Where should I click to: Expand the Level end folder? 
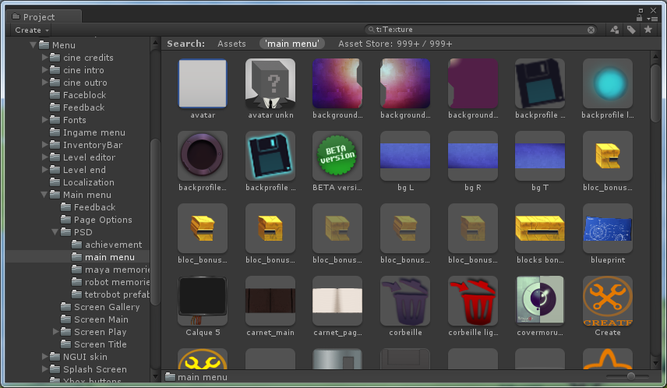44,169
